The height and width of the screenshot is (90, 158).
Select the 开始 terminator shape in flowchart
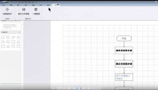point(124,38)
